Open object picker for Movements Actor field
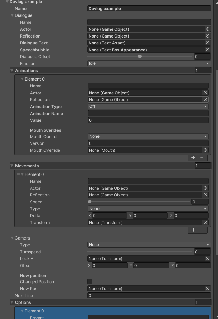This screenshot has height=319, width=218. pos(205,188)
